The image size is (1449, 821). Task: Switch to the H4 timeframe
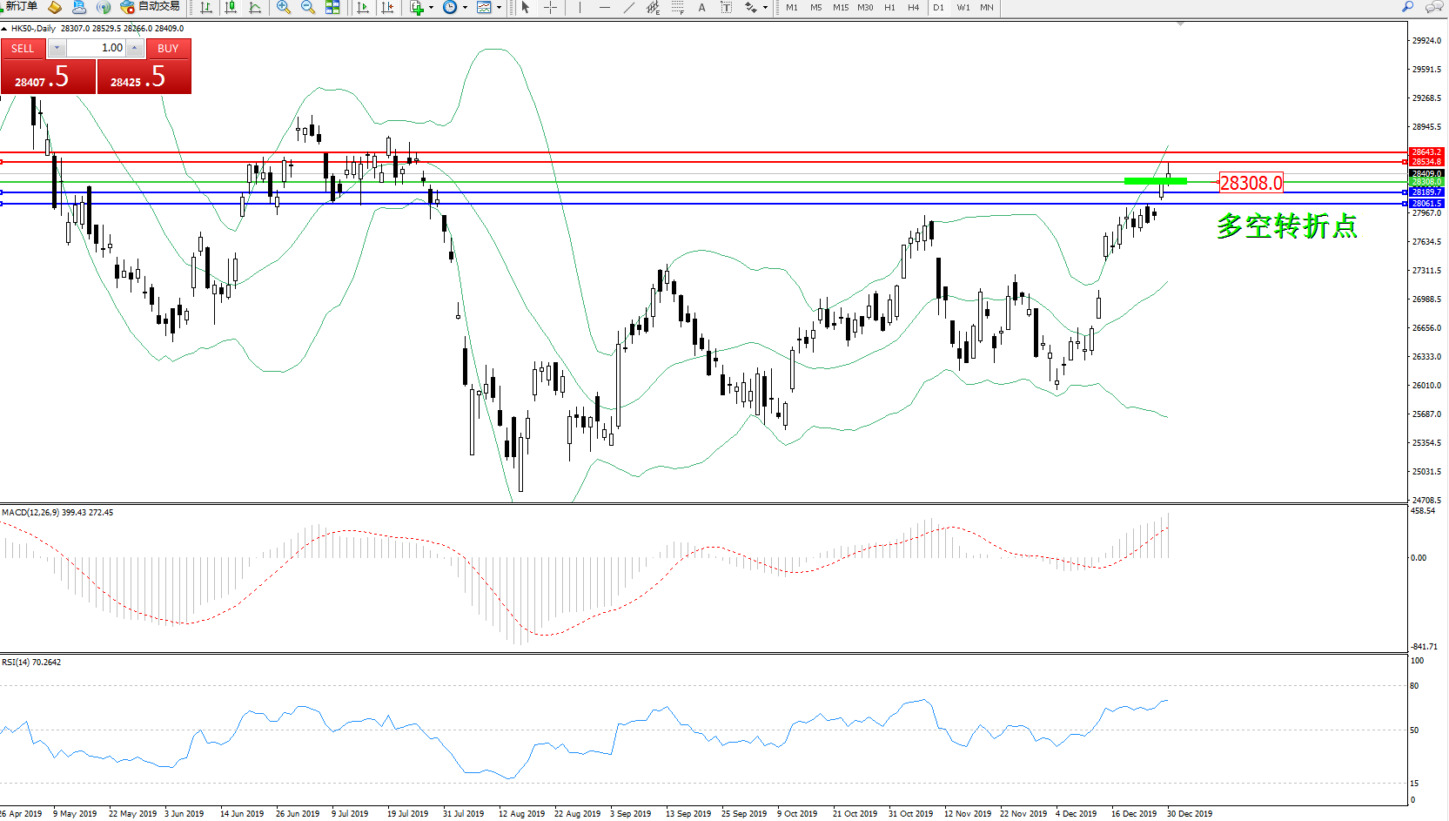coord(913,7)
